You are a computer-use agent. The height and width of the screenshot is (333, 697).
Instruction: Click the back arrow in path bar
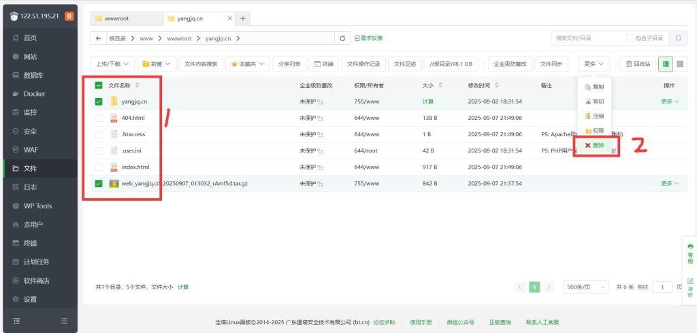98,39
